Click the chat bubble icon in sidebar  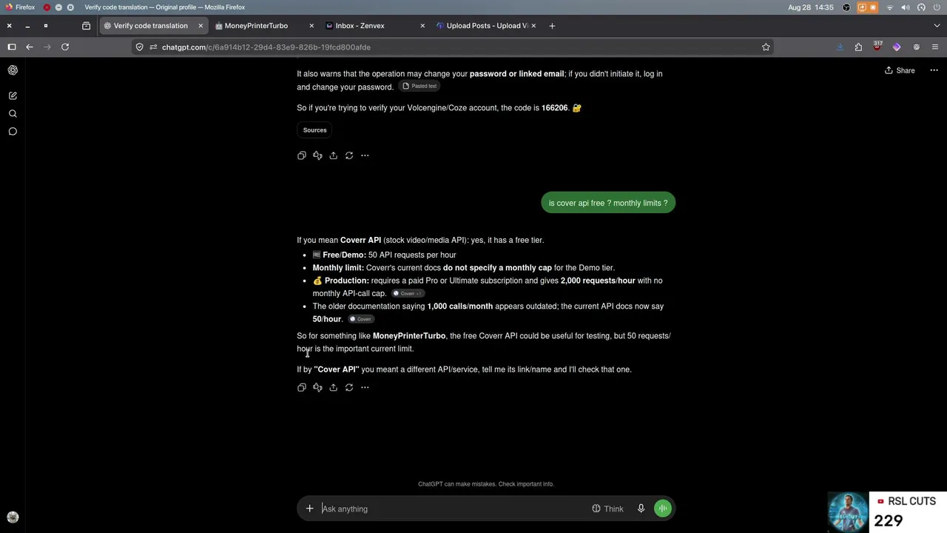pos(13,131)
